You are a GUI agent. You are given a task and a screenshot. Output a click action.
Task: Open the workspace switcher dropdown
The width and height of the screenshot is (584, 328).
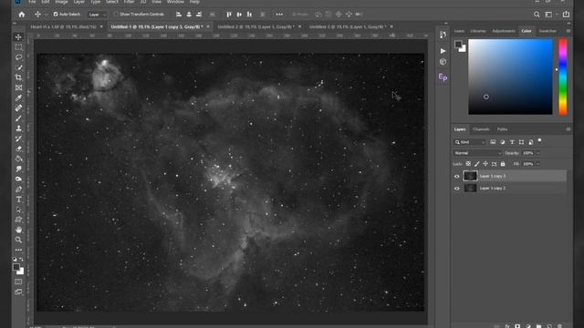pyautogui.click(x=550, y=15)
